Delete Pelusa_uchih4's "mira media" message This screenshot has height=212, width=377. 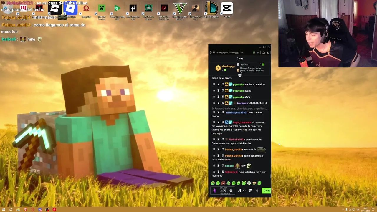tap(214, 150)
